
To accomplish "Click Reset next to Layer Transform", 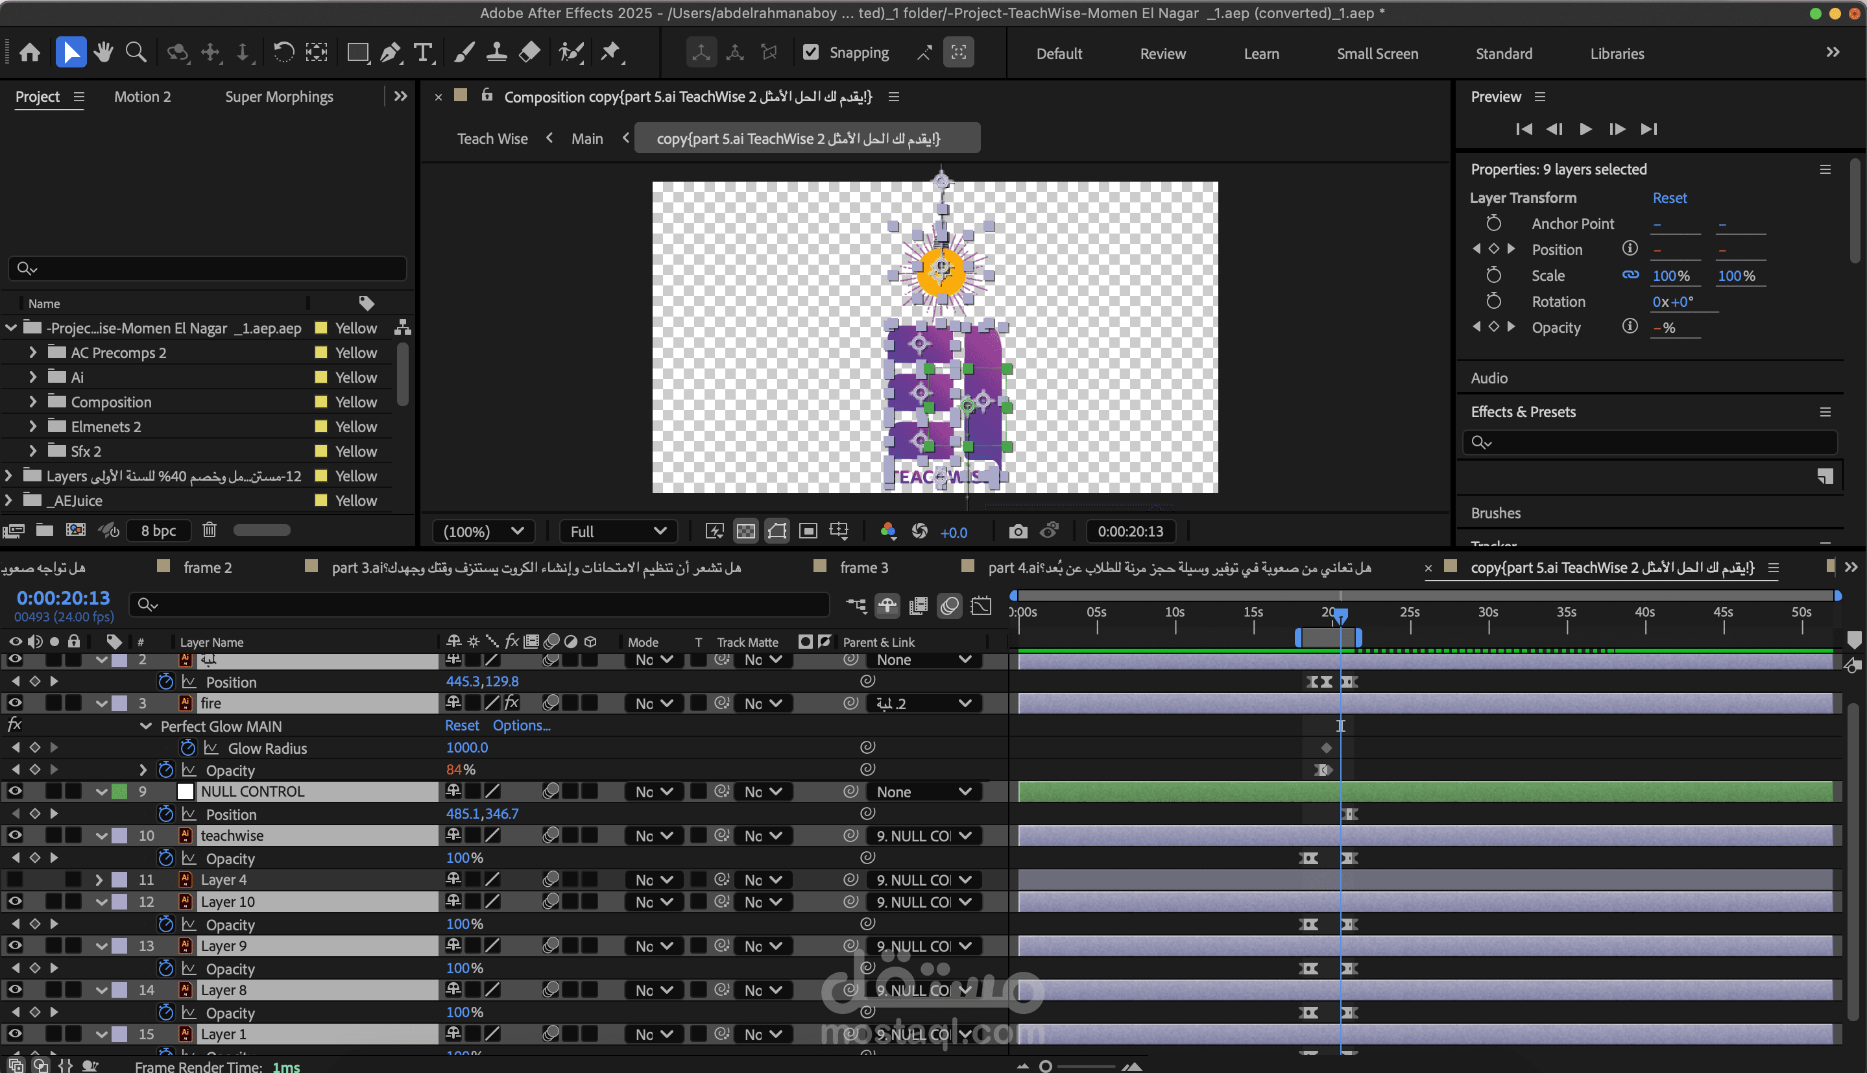I will [x=1668, y=197].
